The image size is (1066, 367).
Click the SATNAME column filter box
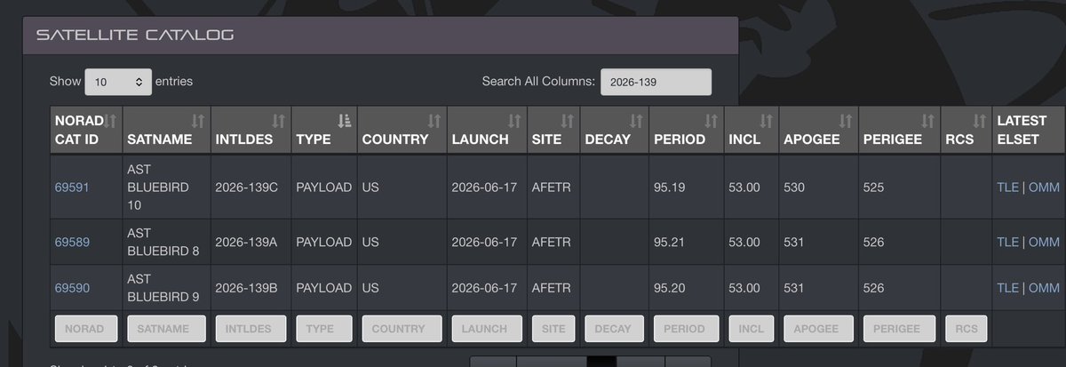(167, 329)
